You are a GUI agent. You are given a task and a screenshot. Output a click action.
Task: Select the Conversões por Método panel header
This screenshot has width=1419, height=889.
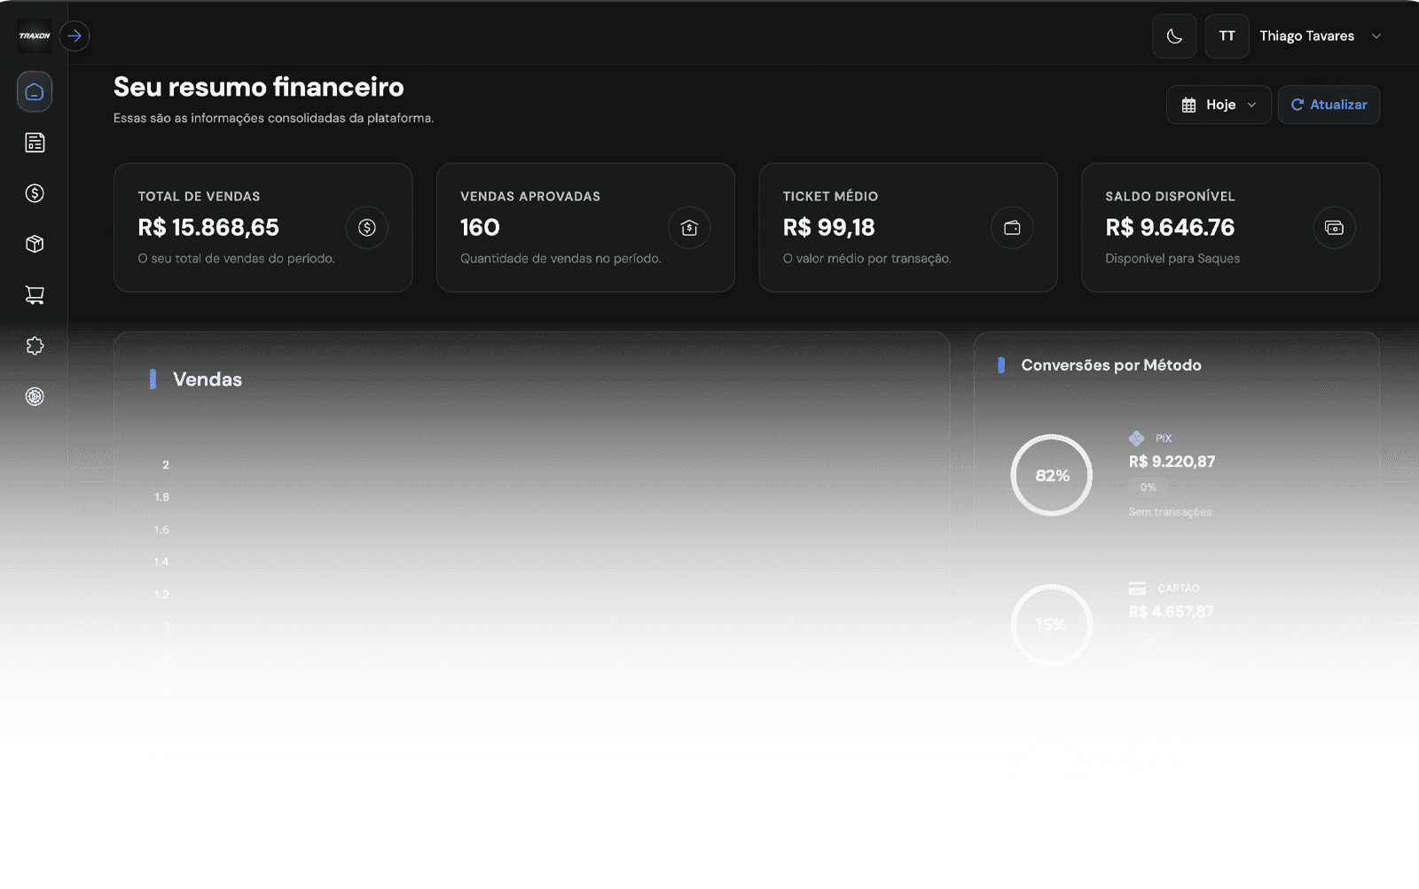pos(1111,364)
